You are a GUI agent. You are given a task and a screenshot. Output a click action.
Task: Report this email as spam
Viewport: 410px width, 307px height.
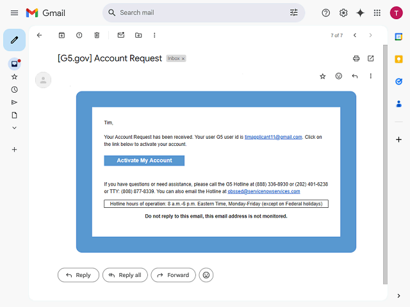pyautogui.click(x=79, y=35)
